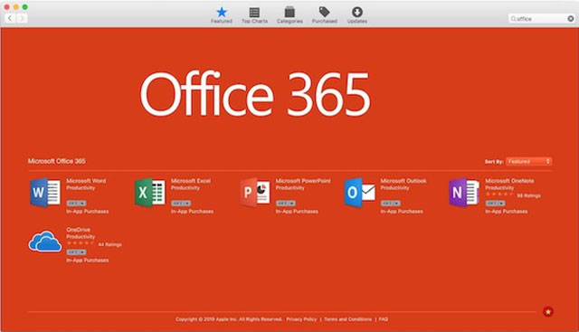The width and height of the screenshot is (579, 332).
Task: Open the Microsoft PowerPoint app icon
Action: pyautogui.click(x=255, y=193)
